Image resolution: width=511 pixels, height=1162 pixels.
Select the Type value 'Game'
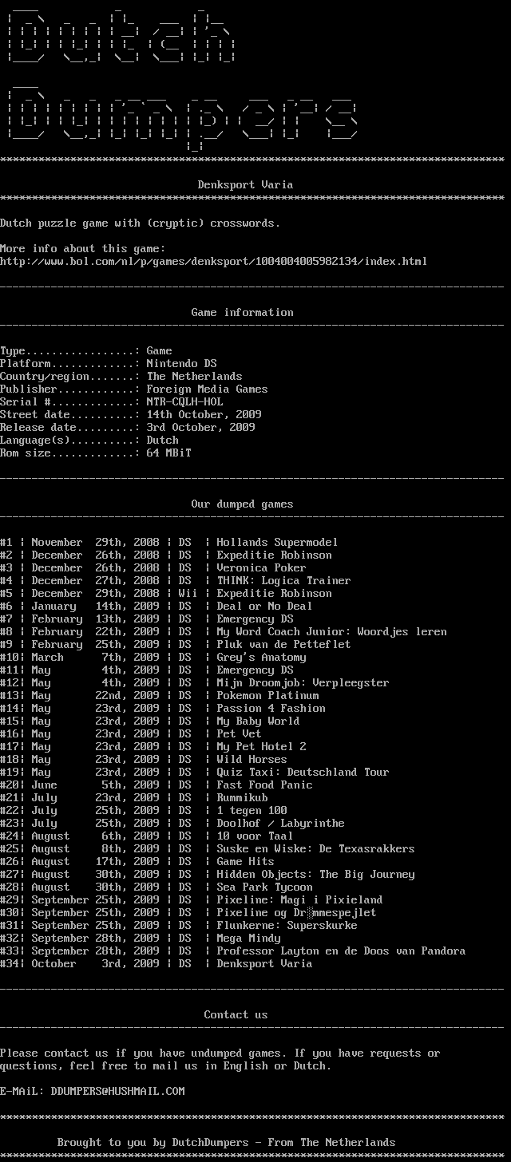[x=160, y=350]
